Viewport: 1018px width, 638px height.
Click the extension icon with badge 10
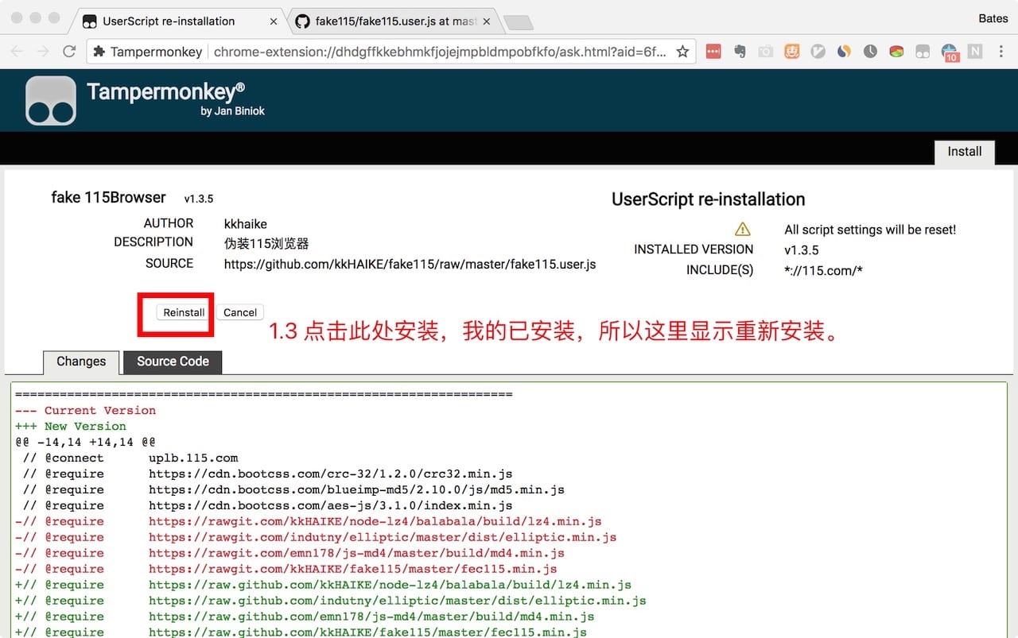click(x=950, y=53)
